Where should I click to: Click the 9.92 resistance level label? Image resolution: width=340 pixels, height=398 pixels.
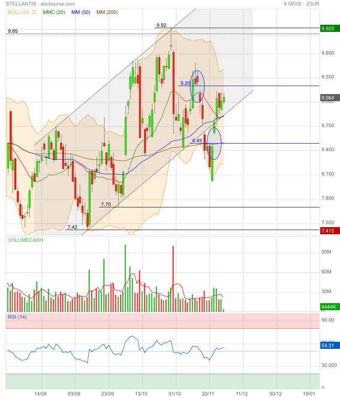point(161,25)
